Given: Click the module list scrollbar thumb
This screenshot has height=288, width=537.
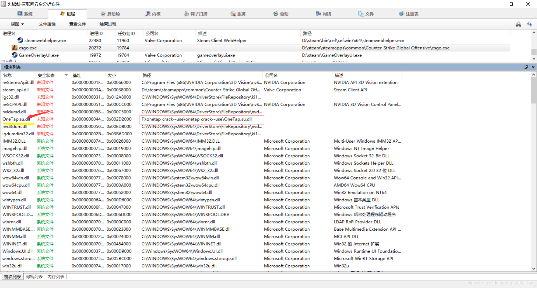Looking at the screenshot, I should coord(534,91).
